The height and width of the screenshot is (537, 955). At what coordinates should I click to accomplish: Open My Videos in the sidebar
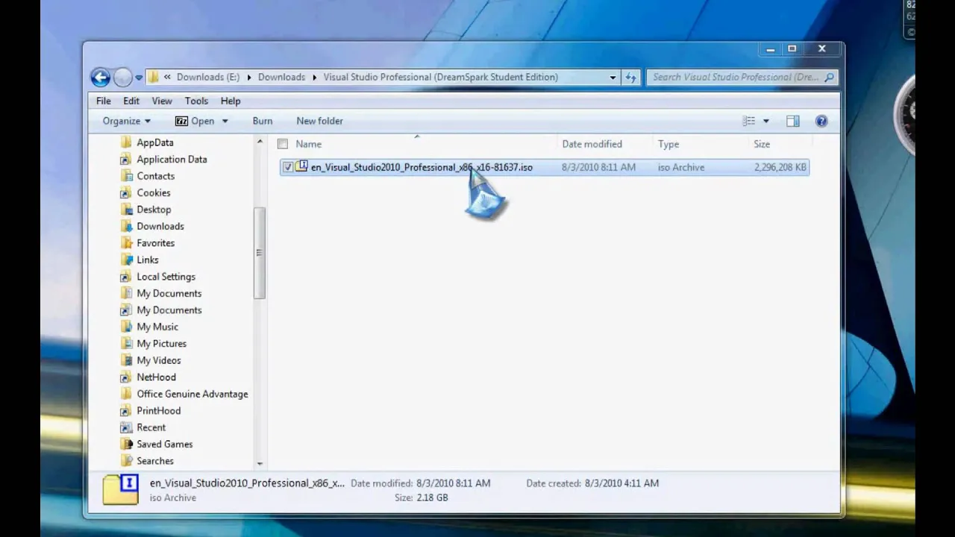pyautogui.click(x=159, y=360)
